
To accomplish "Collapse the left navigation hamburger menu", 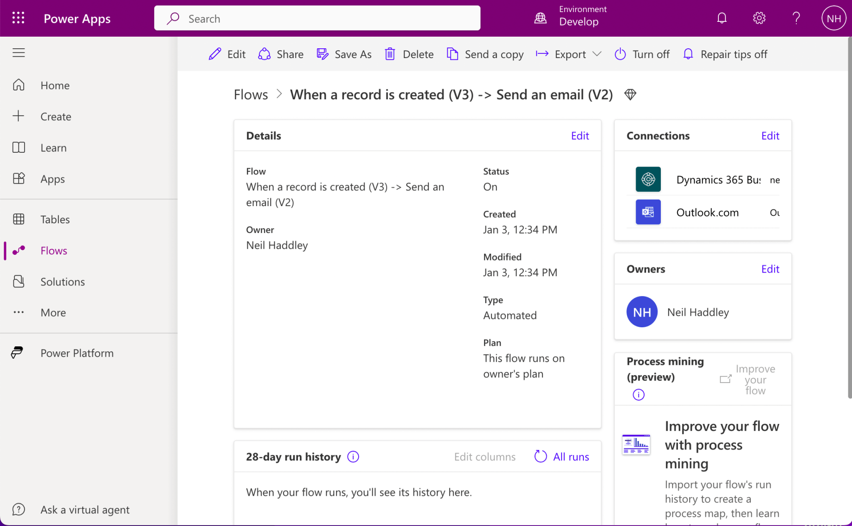I will point(19,53).
